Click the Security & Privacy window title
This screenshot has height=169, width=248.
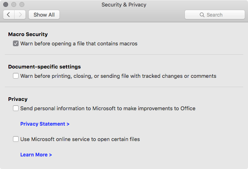click(x=124, y=4)
